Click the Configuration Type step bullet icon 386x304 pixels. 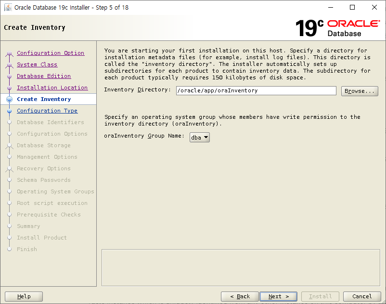pos(9,111)
